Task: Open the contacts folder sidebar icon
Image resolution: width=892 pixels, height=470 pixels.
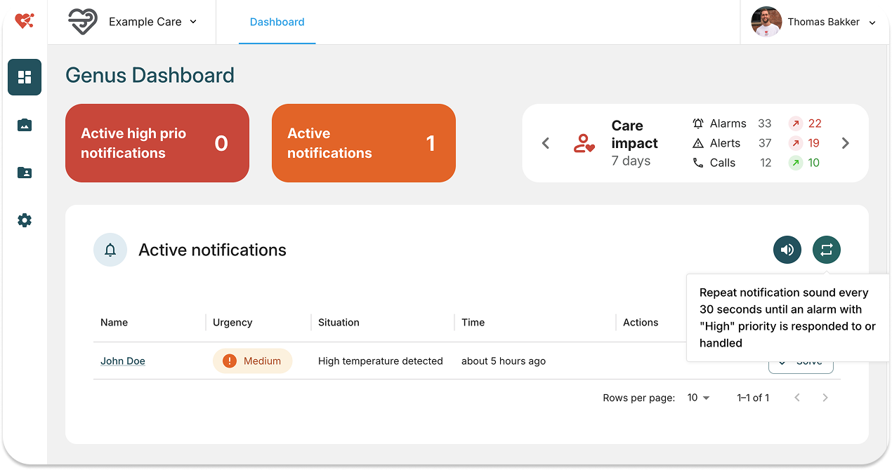Action: point(25,173)
